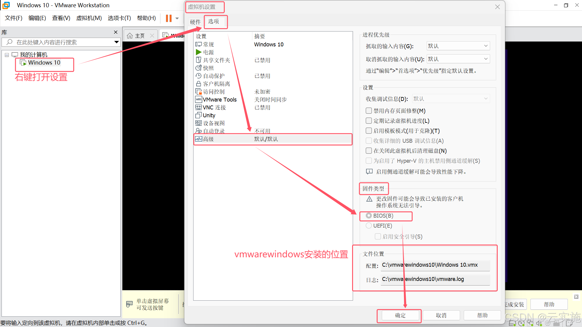Click the 主页 home tab icon
This screenshot has height=327, width=582.
(x=130, y=36)
